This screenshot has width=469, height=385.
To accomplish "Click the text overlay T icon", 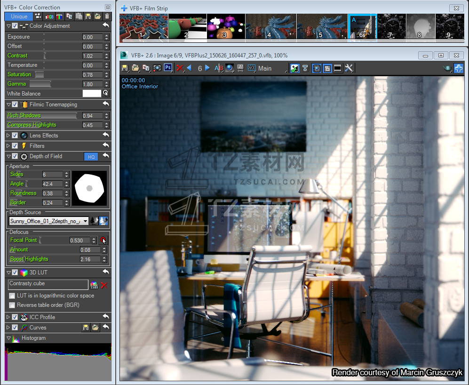I will point(305,68).
